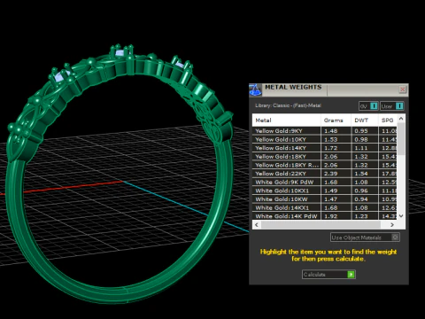
Task: Click the 1.48 grams value for 9KY
Action: pyautogui.click(x=331, y=131)
